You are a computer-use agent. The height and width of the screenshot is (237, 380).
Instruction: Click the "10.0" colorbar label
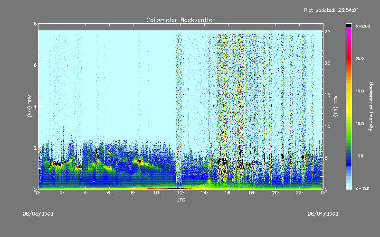pyautogui.click(x=360, y=124)
